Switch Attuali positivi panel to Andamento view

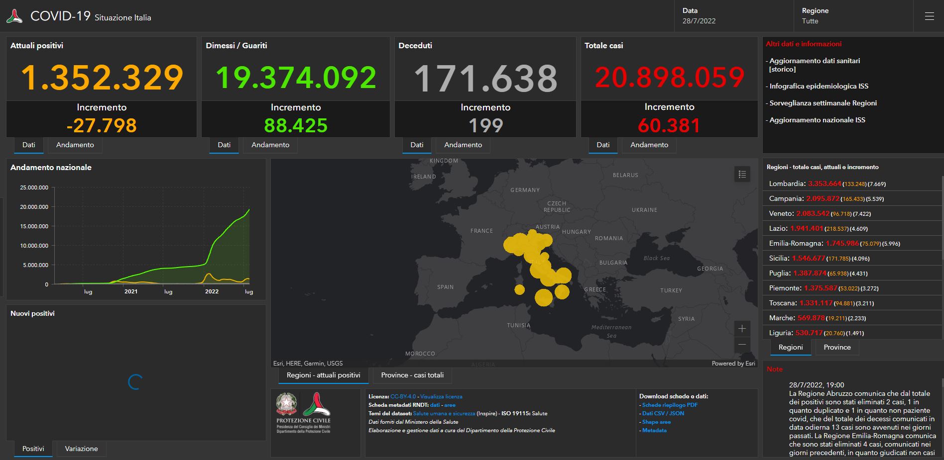[75, 145]
